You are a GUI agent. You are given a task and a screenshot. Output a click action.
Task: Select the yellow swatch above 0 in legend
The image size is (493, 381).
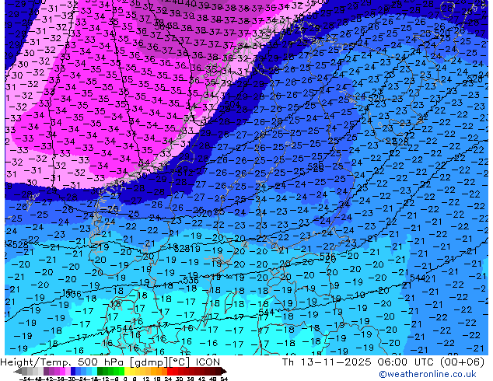tap(127, 371)
